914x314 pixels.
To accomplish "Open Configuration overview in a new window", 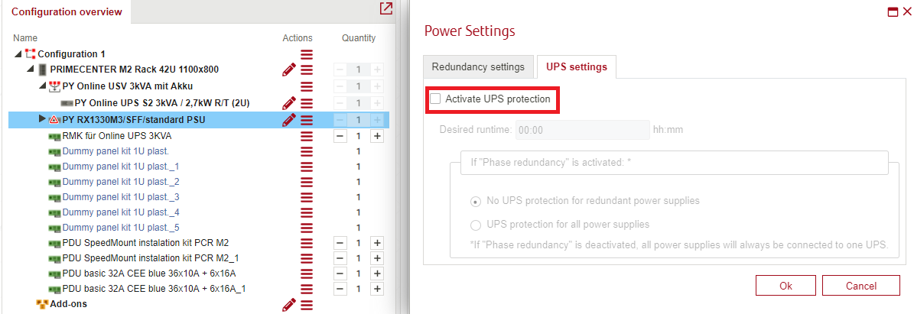I will 385,8.
